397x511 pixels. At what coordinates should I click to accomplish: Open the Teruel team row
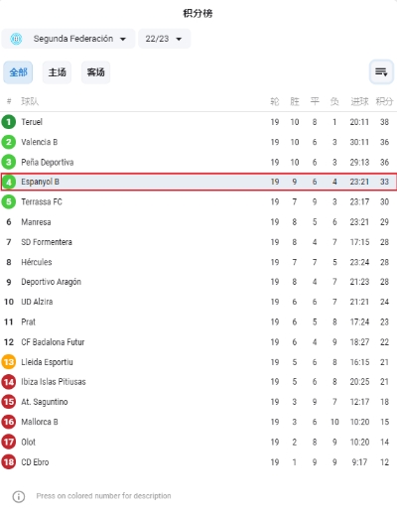(x=198, y=122)
